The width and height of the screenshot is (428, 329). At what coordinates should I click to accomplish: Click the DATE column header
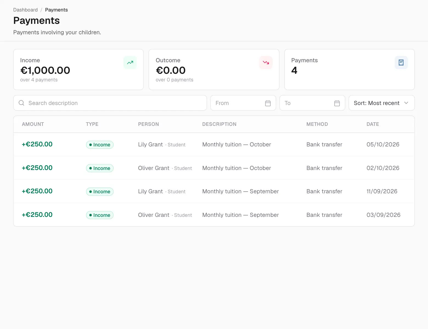[373, 124]
